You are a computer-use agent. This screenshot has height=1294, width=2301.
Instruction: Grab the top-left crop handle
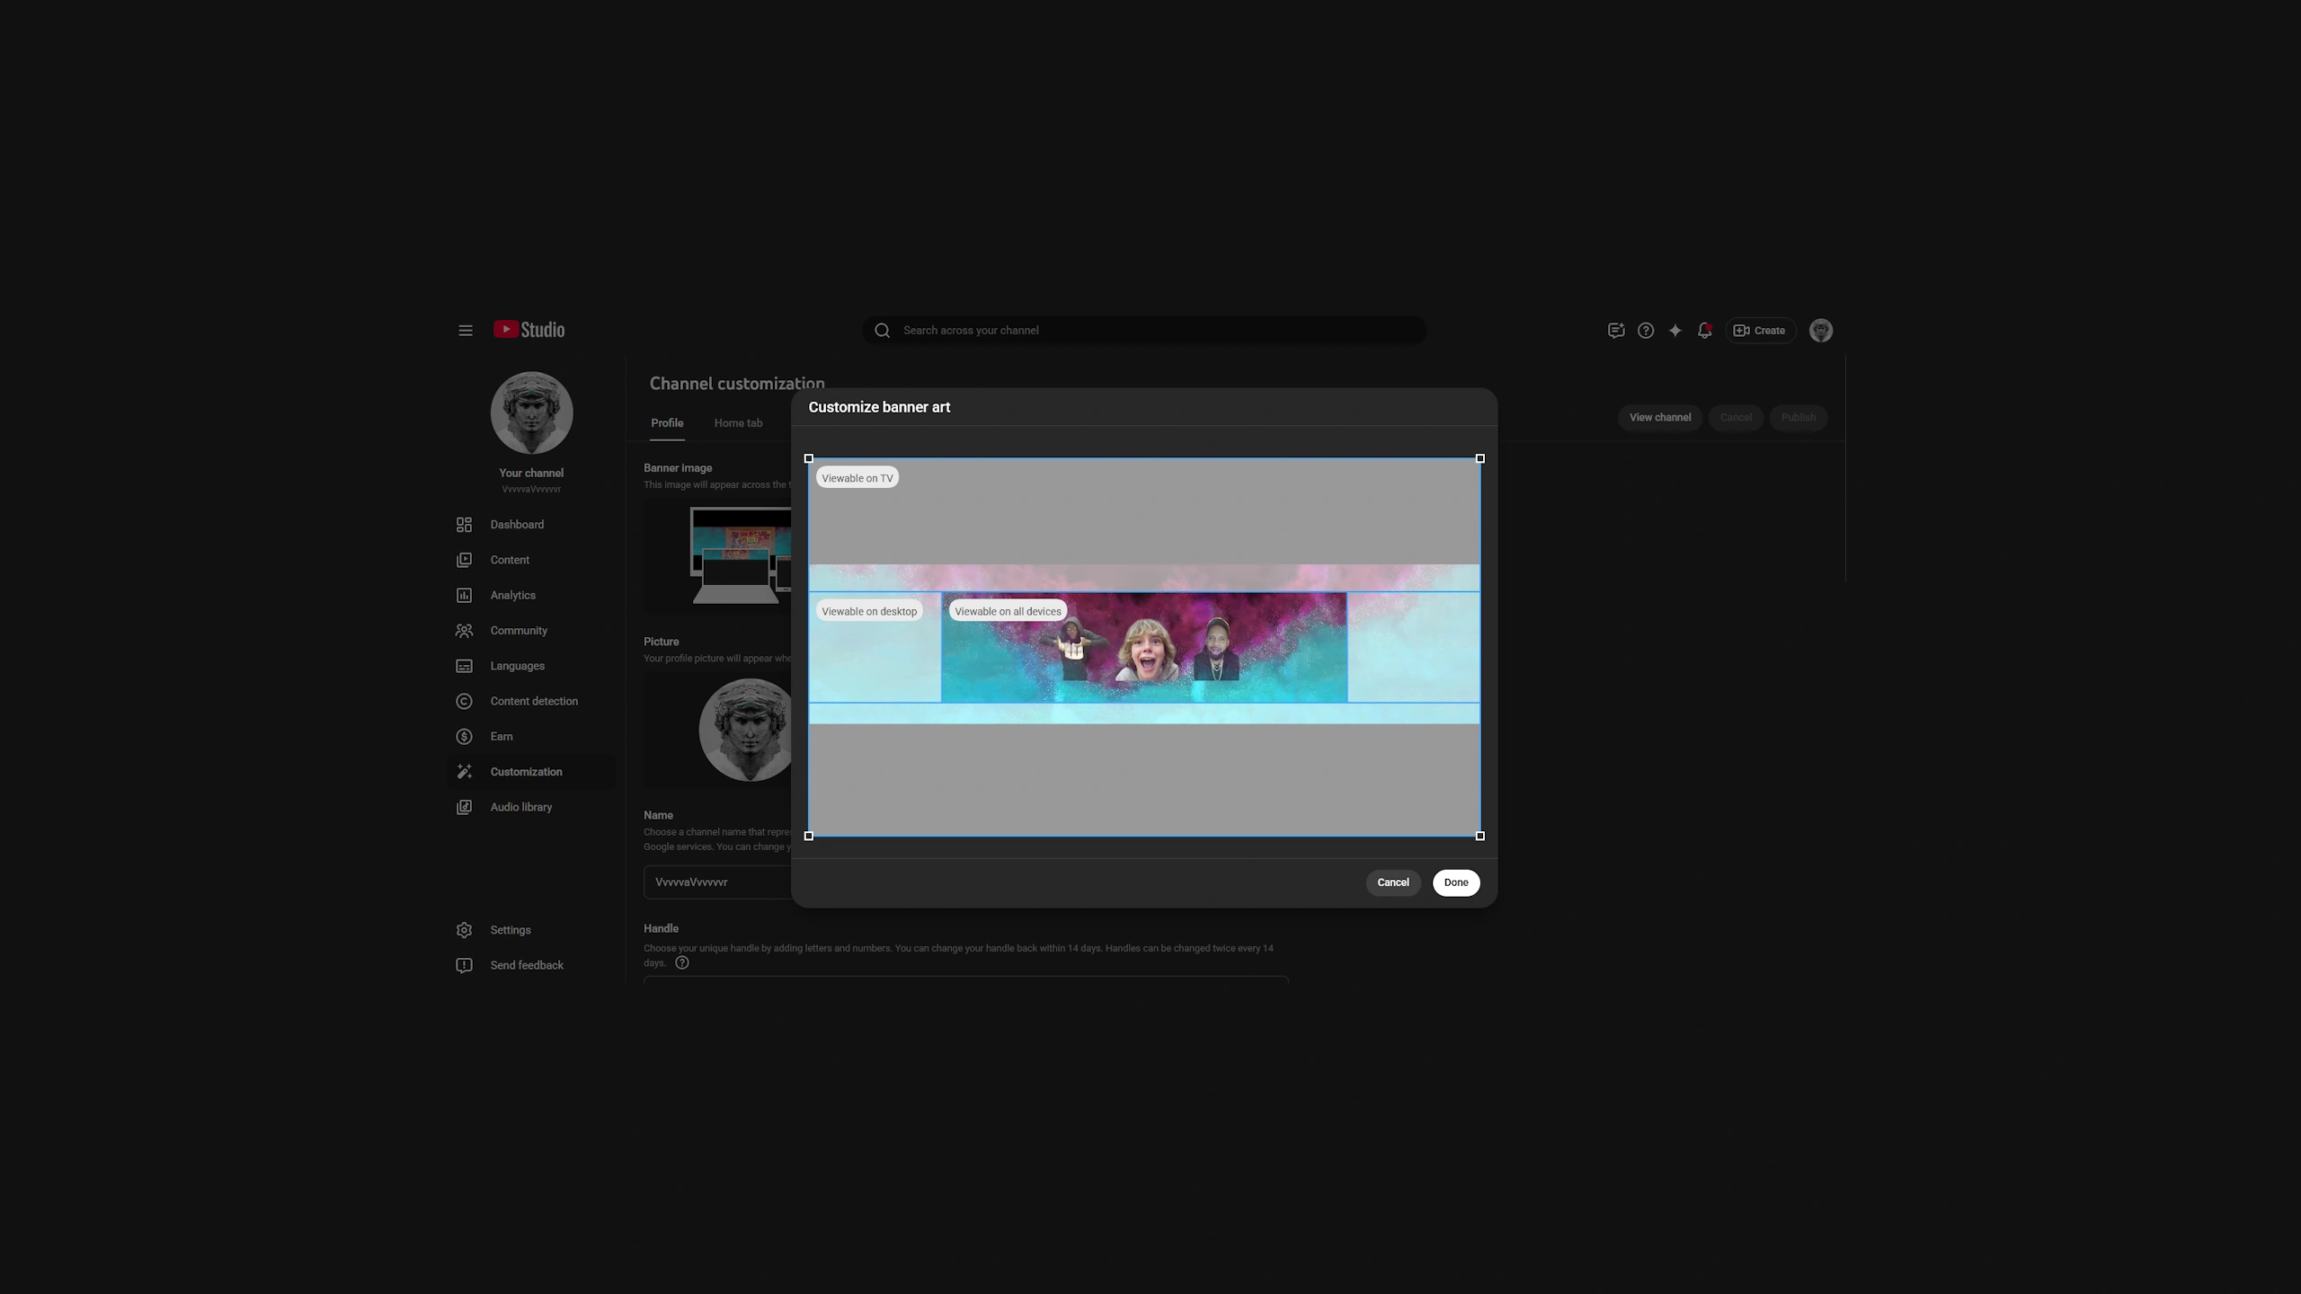click(809, 459)
